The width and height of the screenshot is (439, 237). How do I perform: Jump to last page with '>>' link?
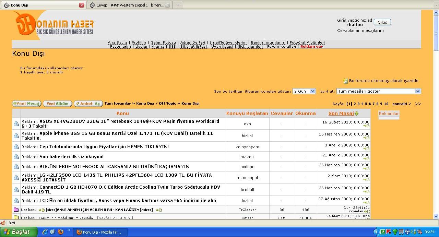click(418, 104)
